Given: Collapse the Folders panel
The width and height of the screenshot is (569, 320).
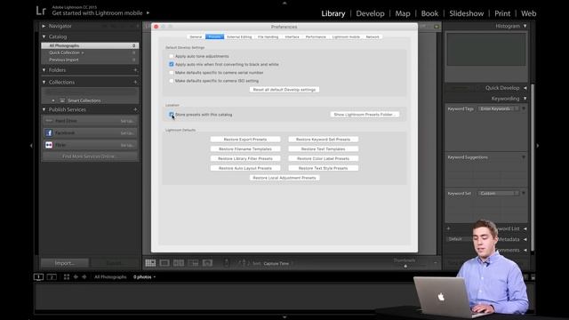Looking at the screenshot, I should 44,70.
